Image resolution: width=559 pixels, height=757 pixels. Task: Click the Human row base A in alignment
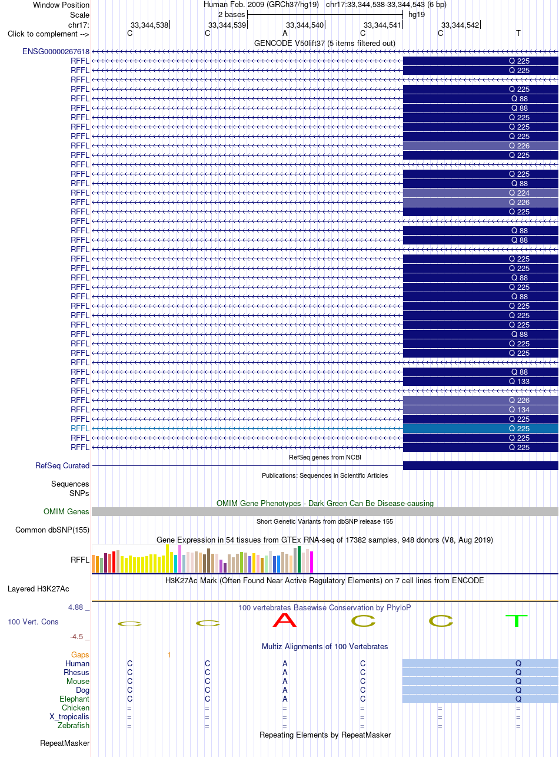285,663
